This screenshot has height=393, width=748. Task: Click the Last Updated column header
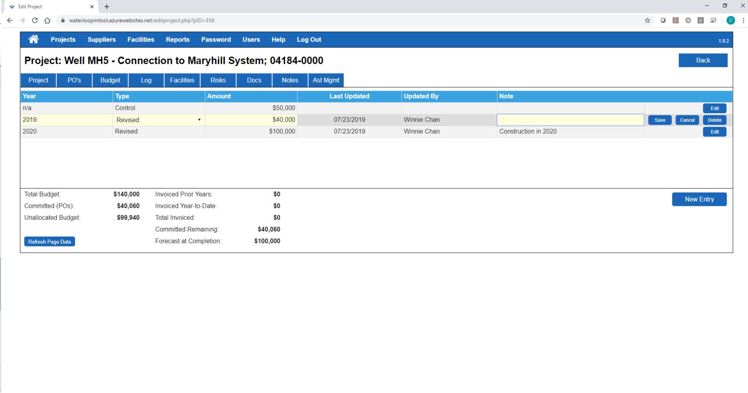click(x=350, y=96)
